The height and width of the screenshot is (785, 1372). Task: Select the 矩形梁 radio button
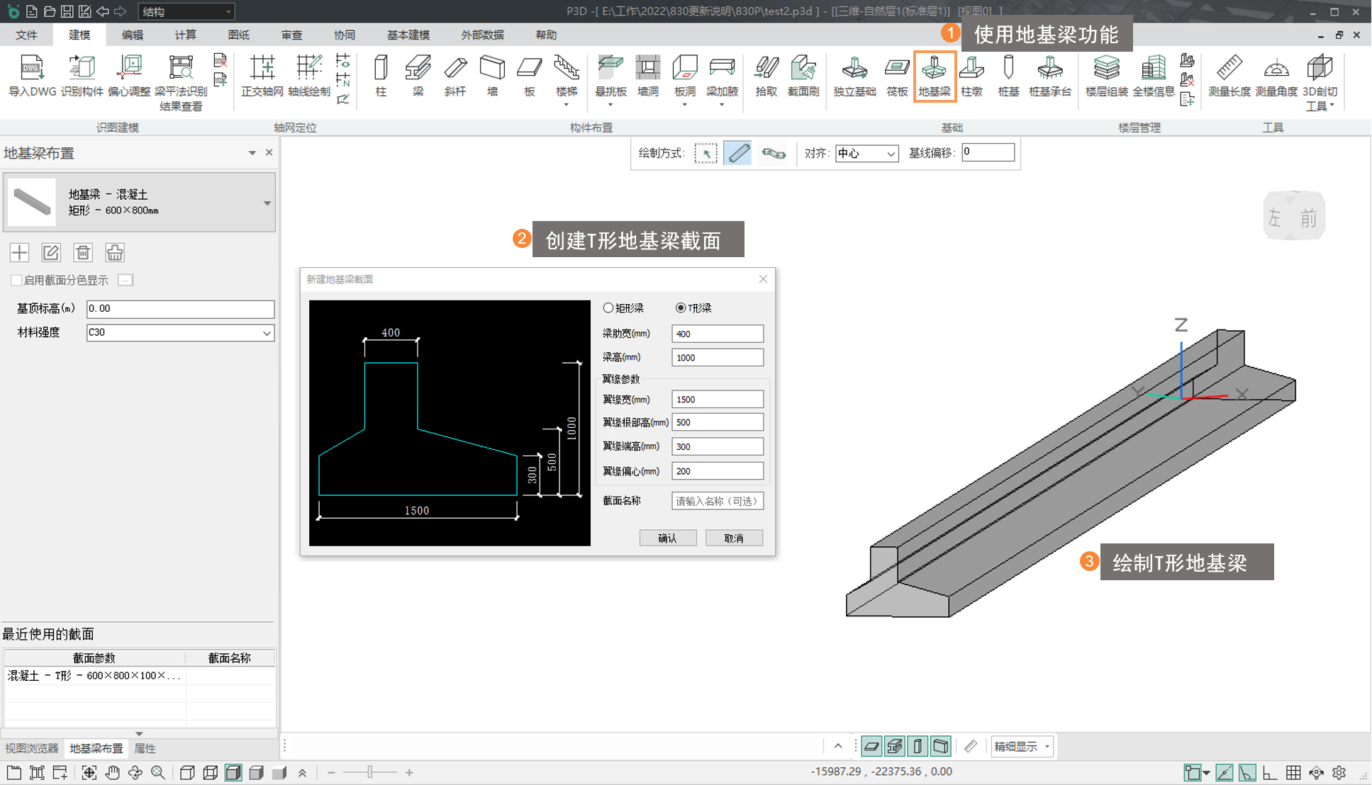pyautogui.click(x=608, y=308)
